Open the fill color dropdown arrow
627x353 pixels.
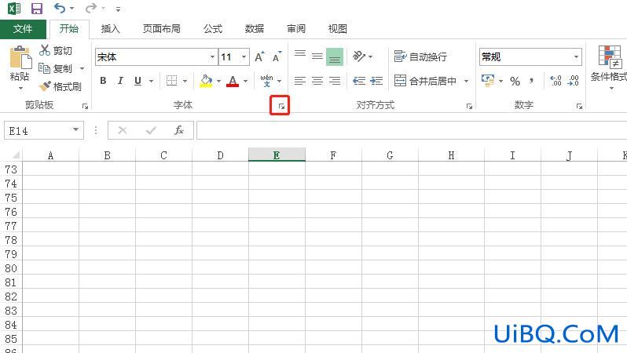[218, 81]
